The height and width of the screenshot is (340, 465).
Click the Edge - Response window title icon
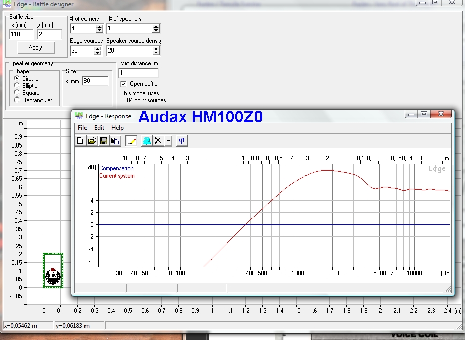click(x=79, y=116)
